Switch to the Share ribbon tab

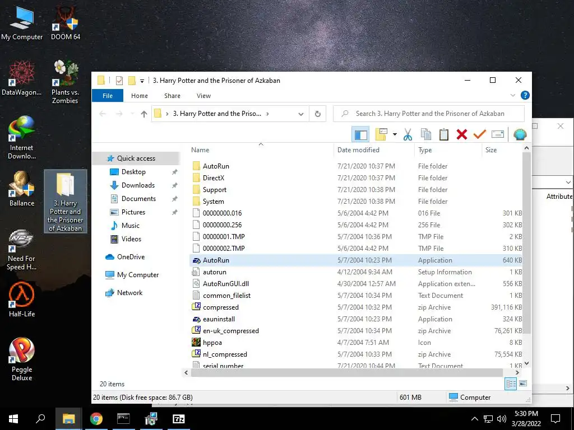pos(172,96)
